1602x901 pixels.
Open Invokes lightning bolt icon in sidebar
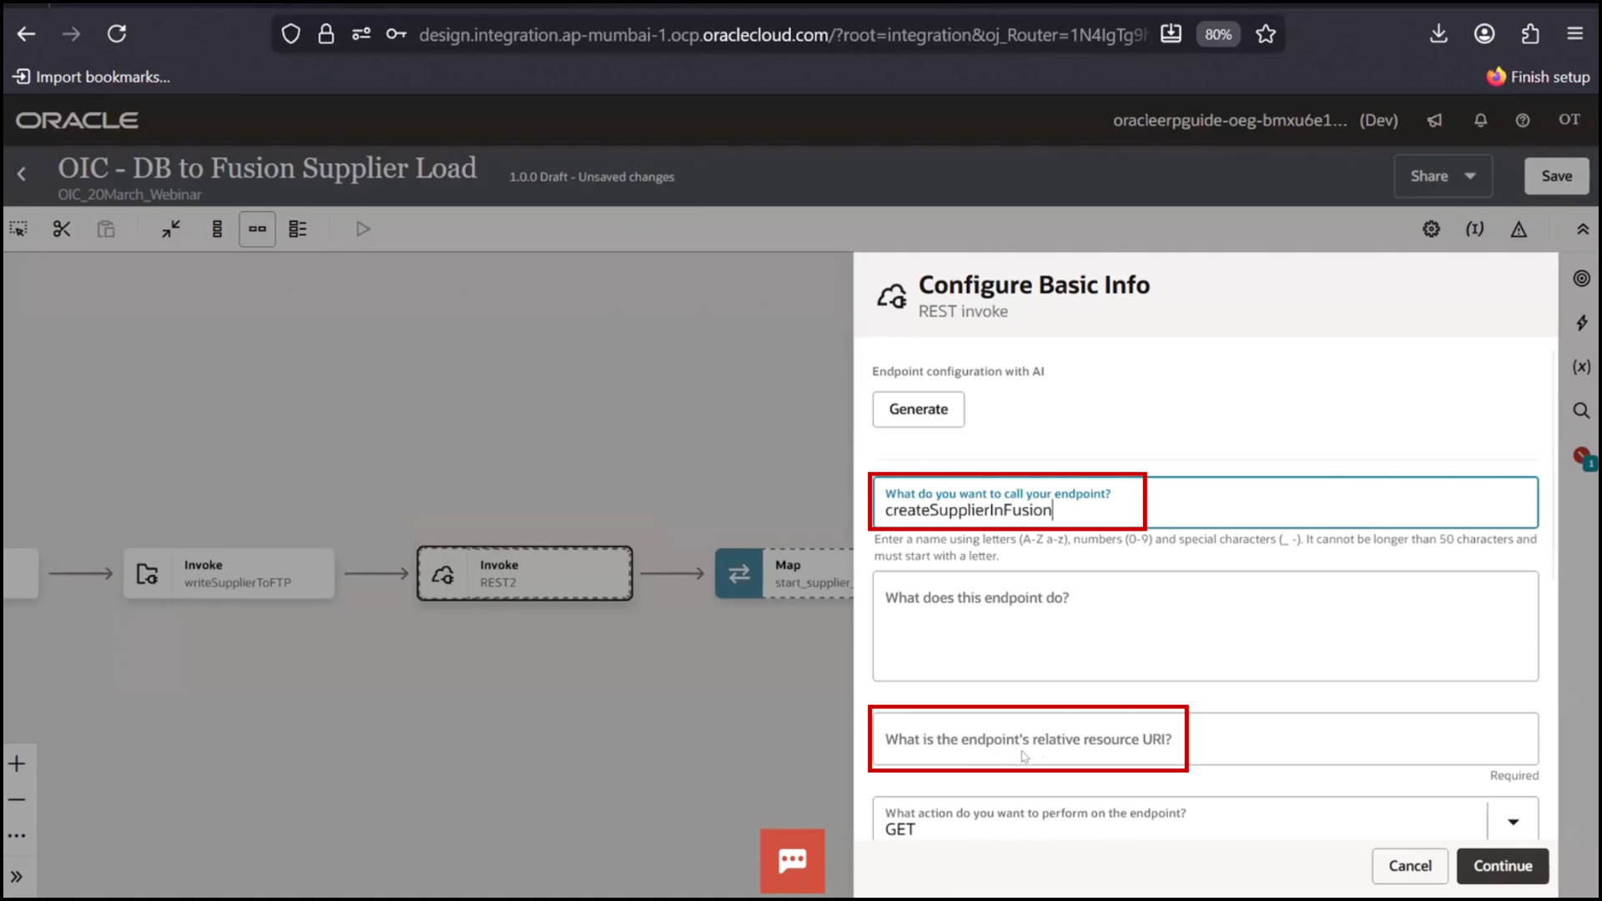1581,323
